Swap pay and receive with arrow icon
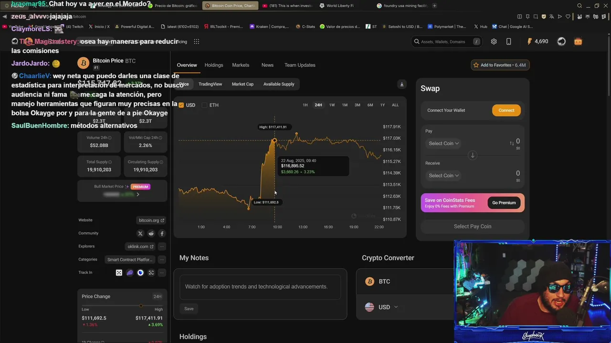Image resolution: width=611 pixels, height=343 pixels. [473, 155]
